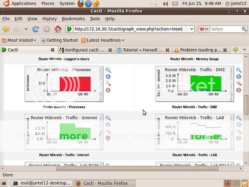Image resolution: width=249 pixels, height=187 pixels.
Task: Open the Router Mikrotik Processes graph image
Action: pos(64,84)
